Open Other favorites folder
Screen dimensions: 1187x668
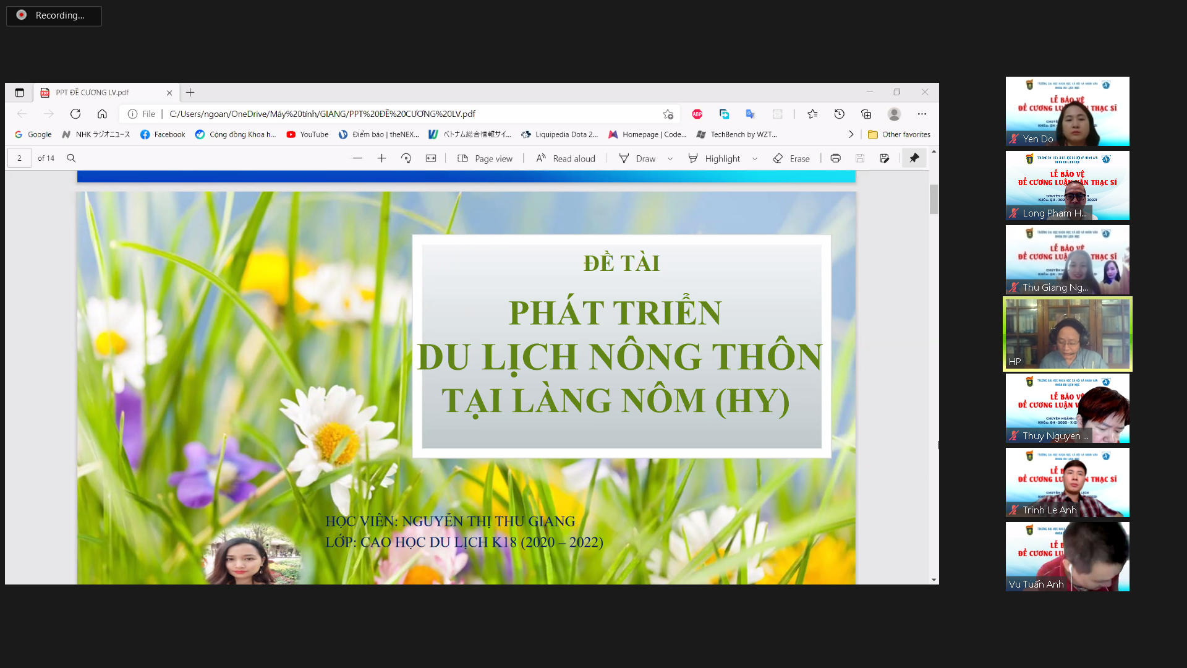click(899, 134)
